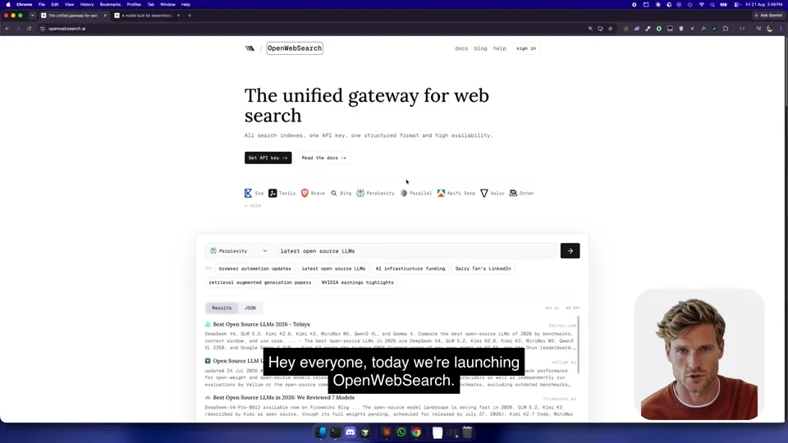Viewport: 788px width, 443px height.
Task: Pick 'browser automation updates' suggestion
Action: point(254,269)
